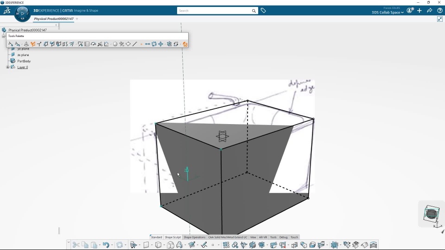This screenshot has width=445, height=250.
Task: Click the 3DEXPERIENCE compass play button
Action: [22, 13]
